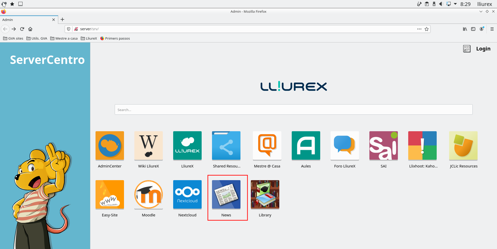Viewport: 497px width, 249px height.
Task: Select the Admin browser tab
Action: click(26, 20)
